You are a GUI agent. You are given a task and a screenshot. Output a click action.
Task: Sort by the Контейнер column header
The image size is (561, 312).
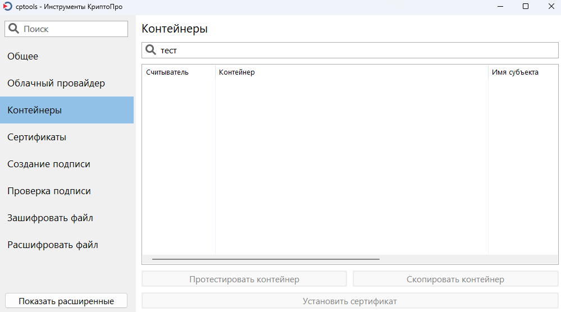[x=352, y=72]
